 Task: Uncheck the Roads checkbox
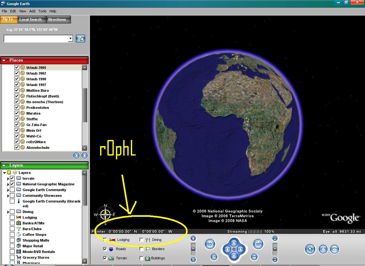click(105, 249)
